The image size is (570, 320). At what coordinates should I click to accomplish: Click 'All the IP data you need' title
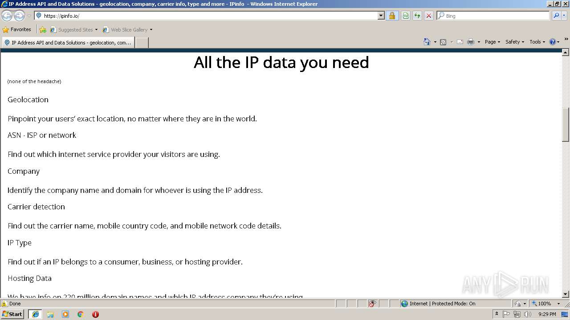[x=281, y=62]
